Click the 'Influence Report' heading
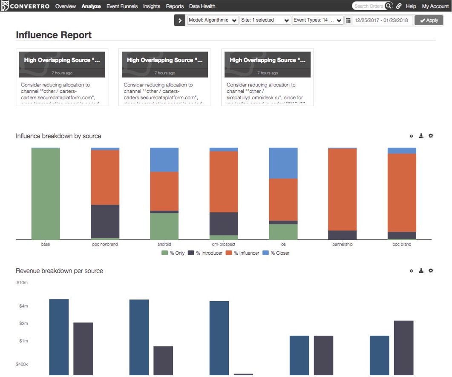 pos(54,35)
